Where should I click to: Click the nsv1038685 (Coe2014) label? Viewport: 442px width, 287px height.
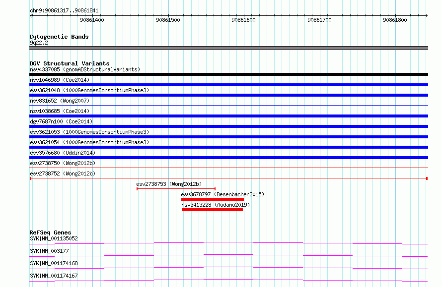coord(60,111)
